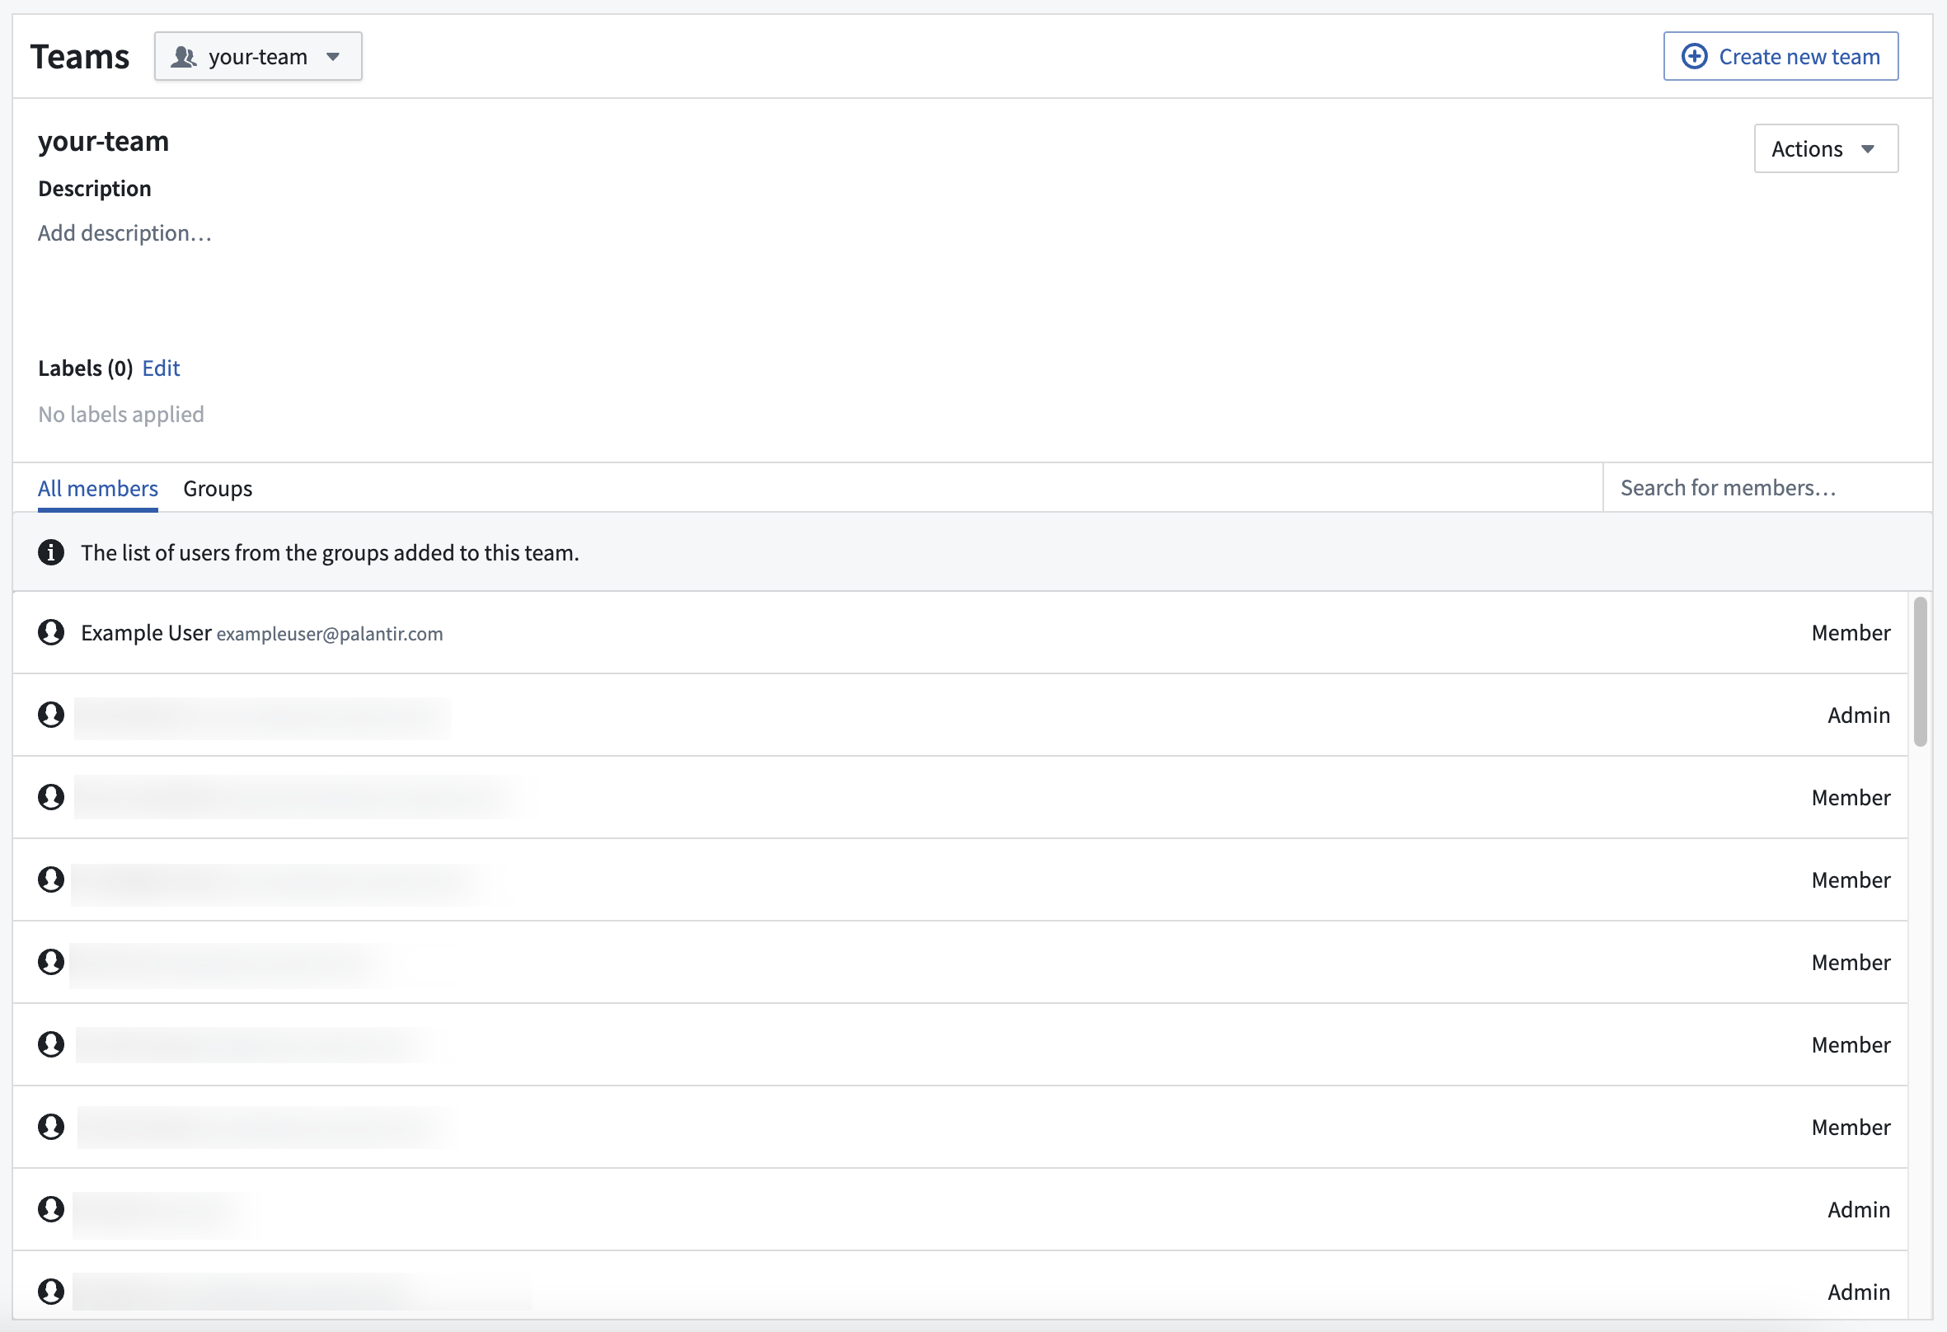Image resolution: width=1947 pixels, height=1332 pixels.
Task: Select the Example User member row
Action: (x=960, y=632)
